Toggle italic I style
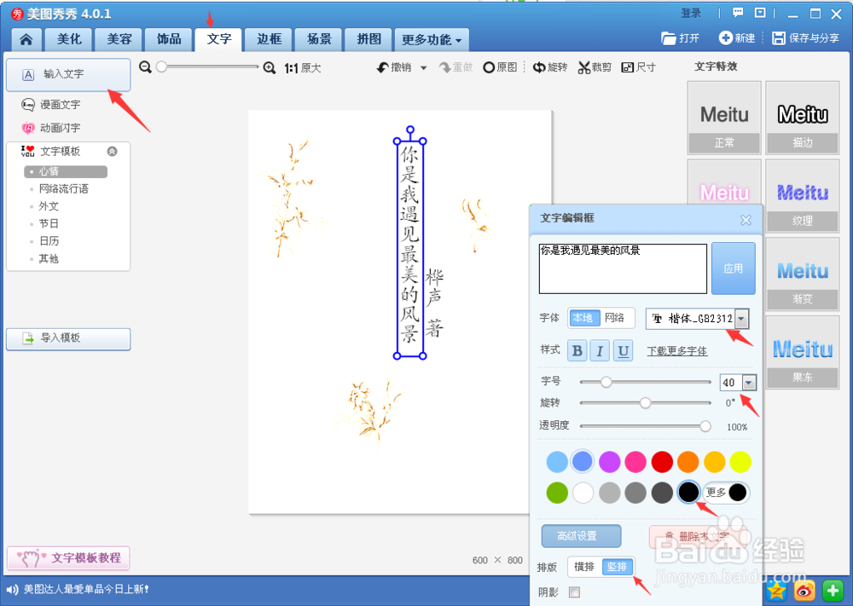 600,351
